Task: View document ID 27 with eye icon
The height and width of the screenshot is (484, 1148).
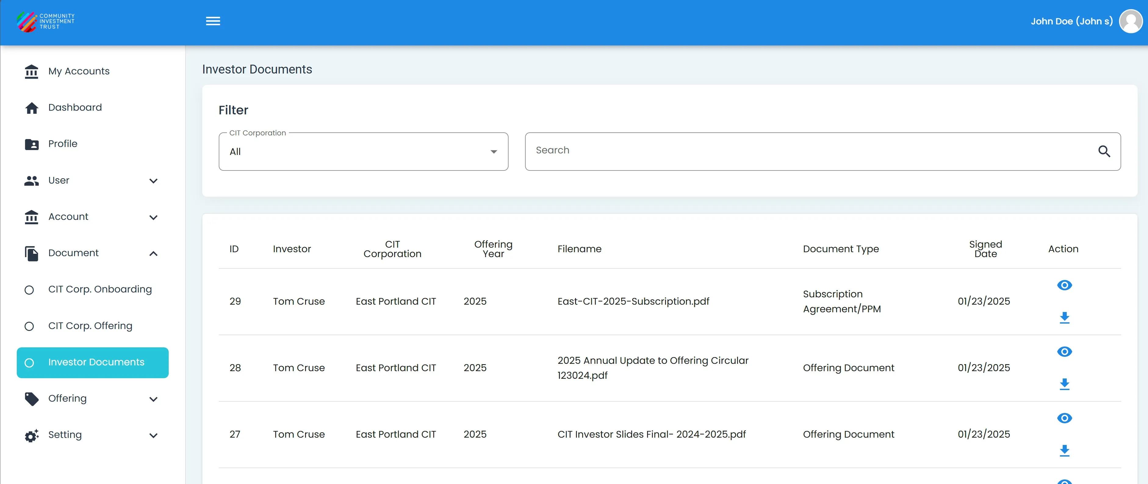Action: click(1064, 418)
